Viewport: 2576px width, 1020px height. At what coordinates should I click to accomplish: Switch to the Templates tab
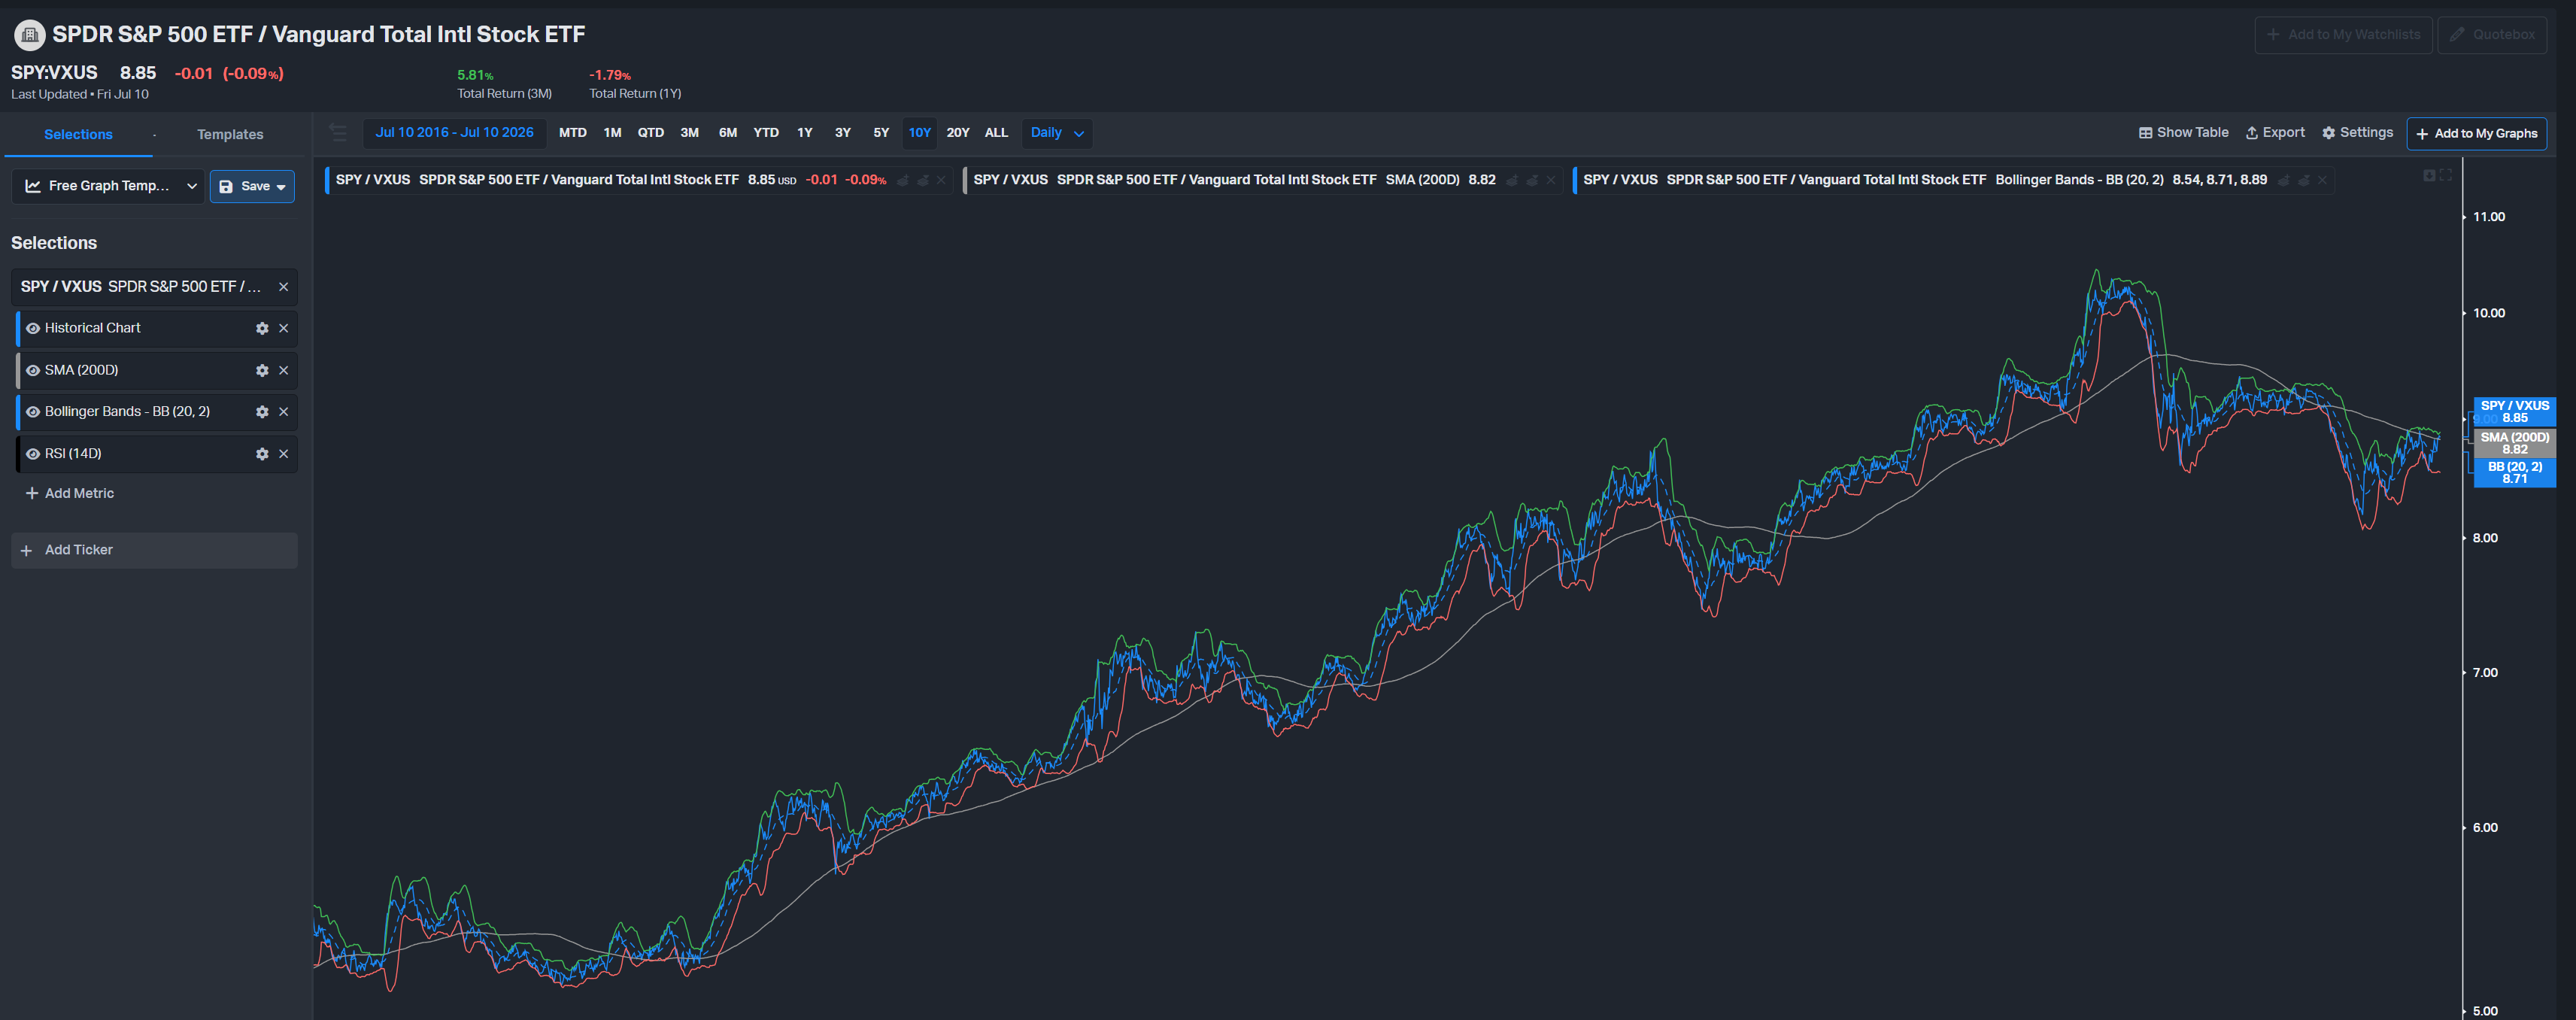tap(230, 135)
